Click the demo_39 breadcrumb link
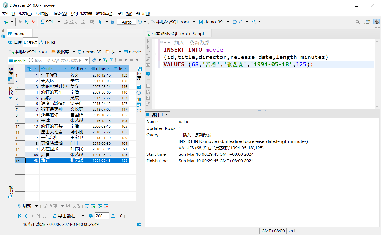Viewport: 381px width, 235px height. click(x=89, y=52)
